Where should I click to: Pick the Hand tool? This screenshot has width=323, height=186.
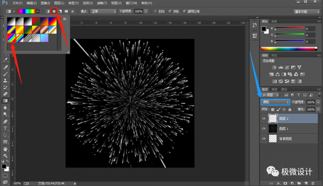[x=5, y=149]
